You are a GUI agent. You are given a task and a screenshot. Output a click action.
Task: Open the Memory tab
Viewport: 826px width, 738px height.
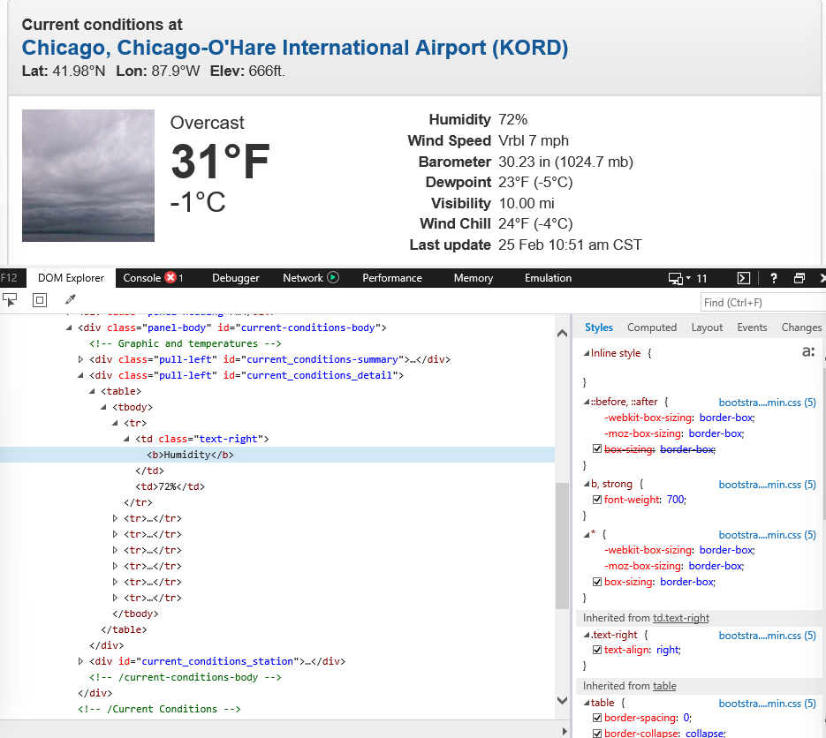coord(473,277)
